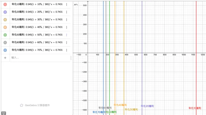Select the 年化50複利 equation text
This screenshot has height=115, width=206.
coord(37,35)
